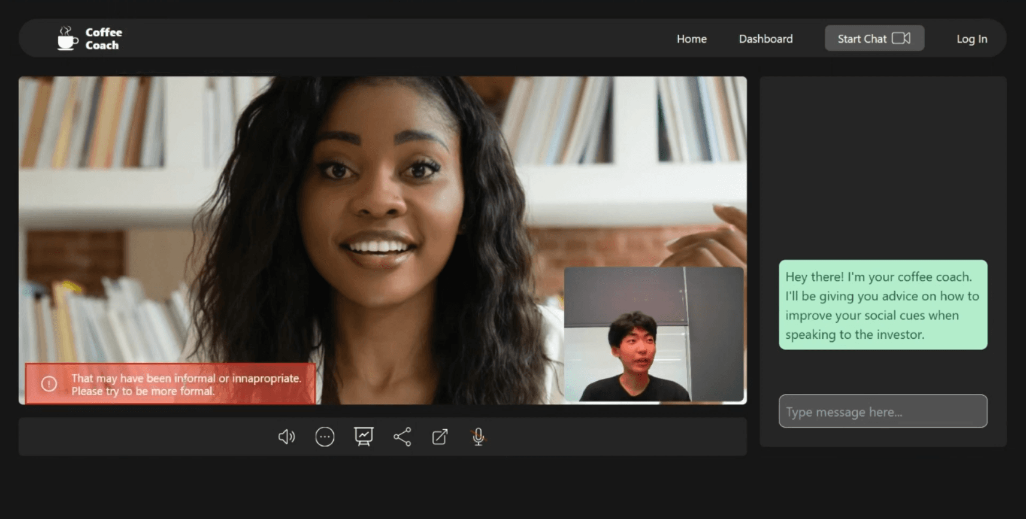
Task: Open the more options ellipsis icon
Action: (325, 437)
